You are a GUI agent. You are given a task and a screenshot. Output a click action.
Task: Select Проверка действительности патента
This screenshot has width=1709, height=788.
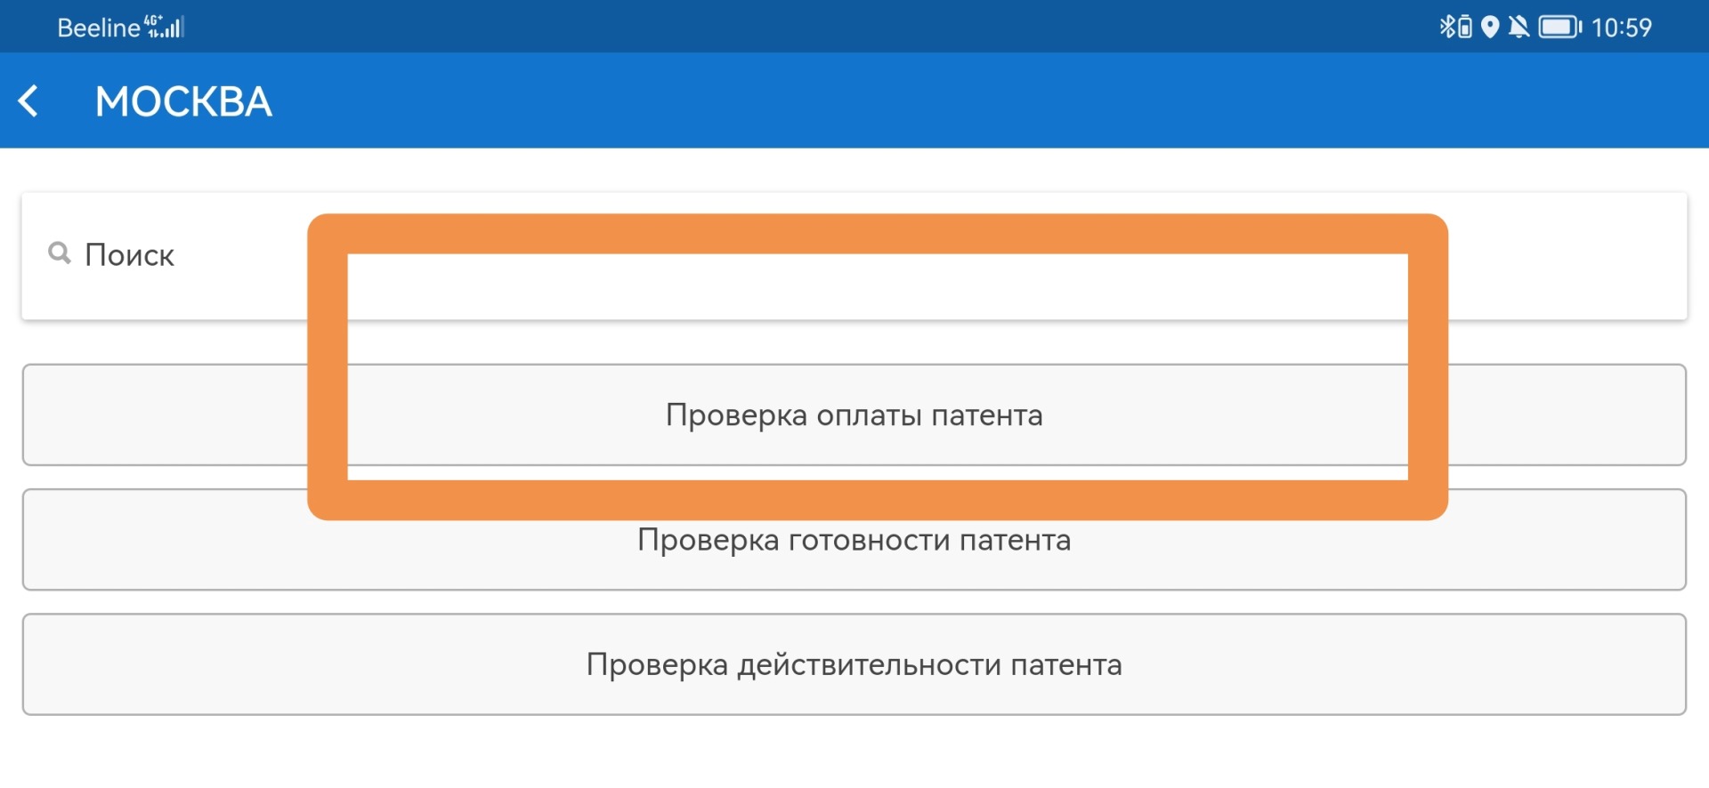854,664
